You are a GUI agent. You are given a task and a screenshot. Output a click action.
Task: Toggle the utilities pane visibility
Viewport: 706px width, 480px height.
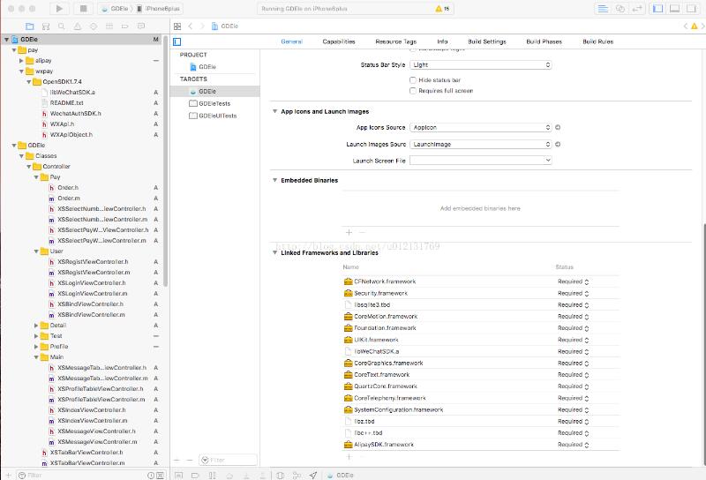tap(691, 9)
